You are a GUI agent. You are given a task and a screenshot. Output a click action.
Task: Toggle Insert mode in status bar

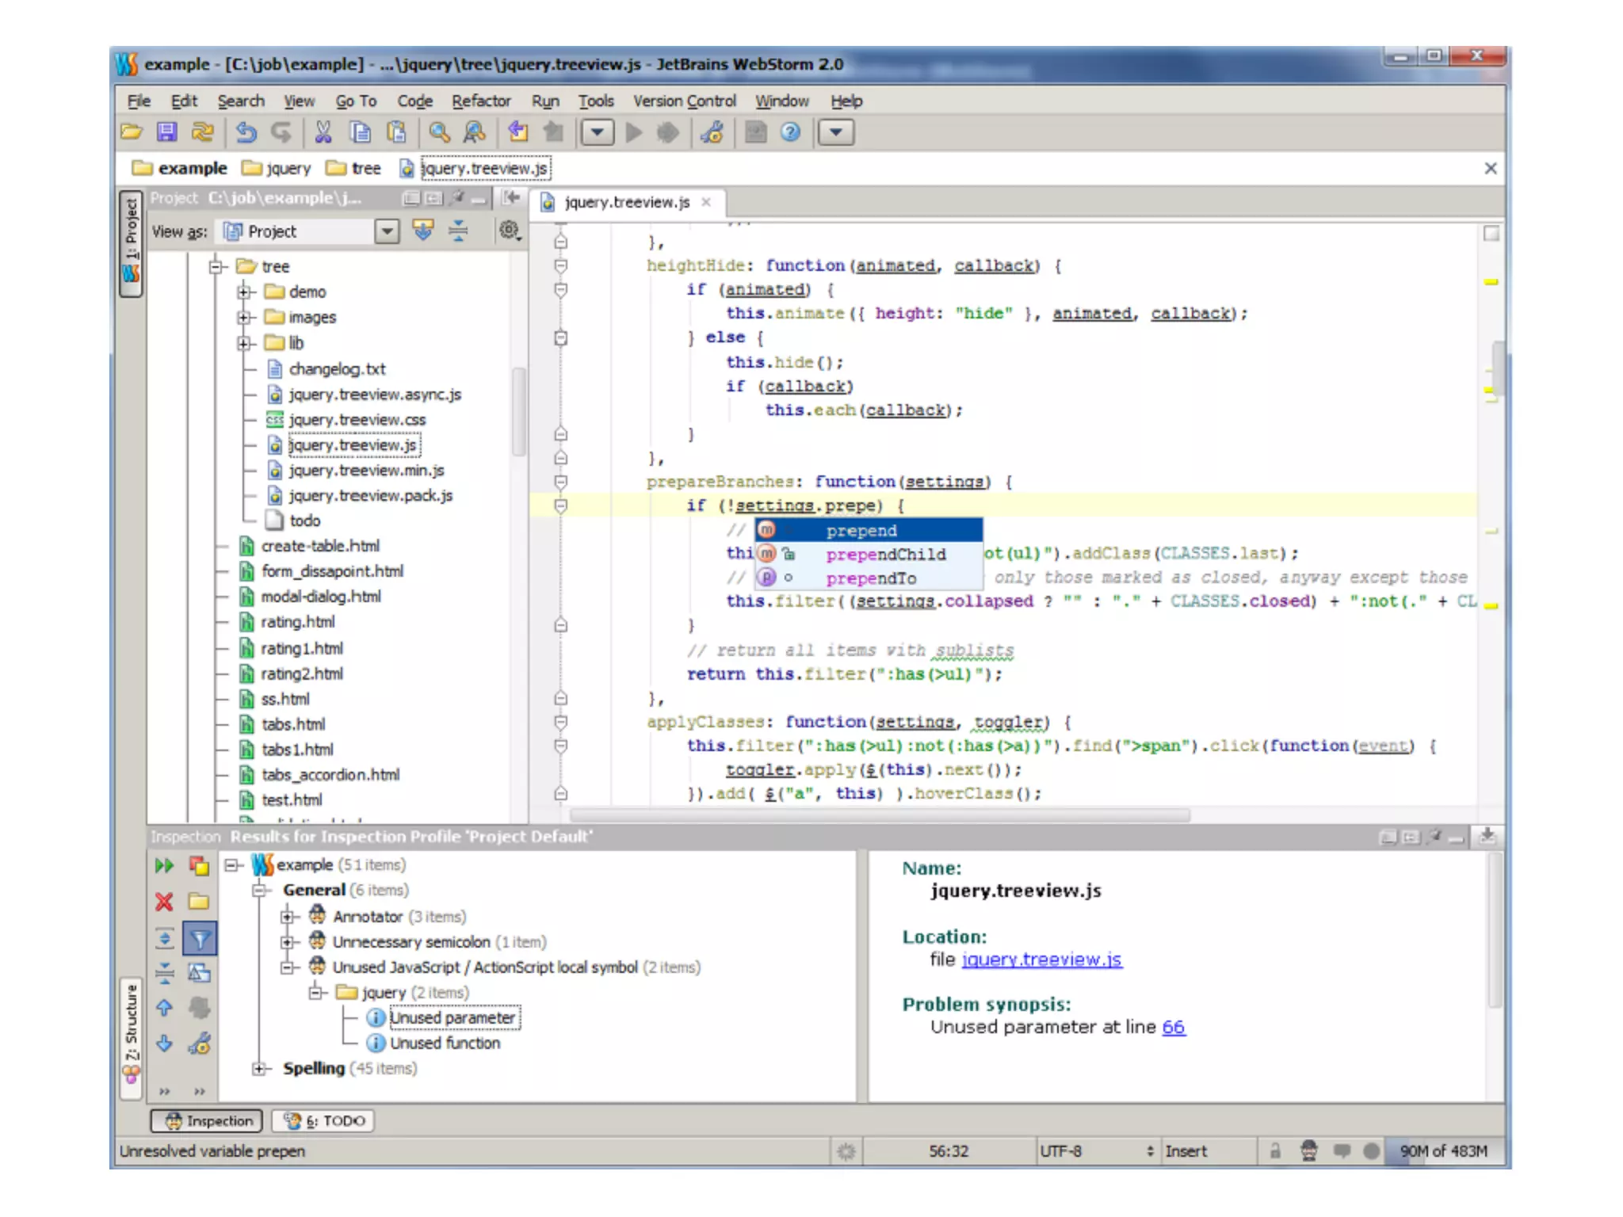pos(1186,1150)
